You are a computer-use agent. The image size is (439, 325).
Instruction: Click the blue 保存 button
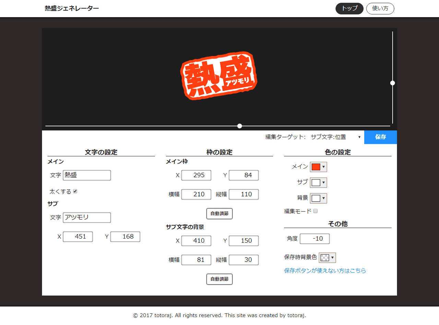click(380, 137)
